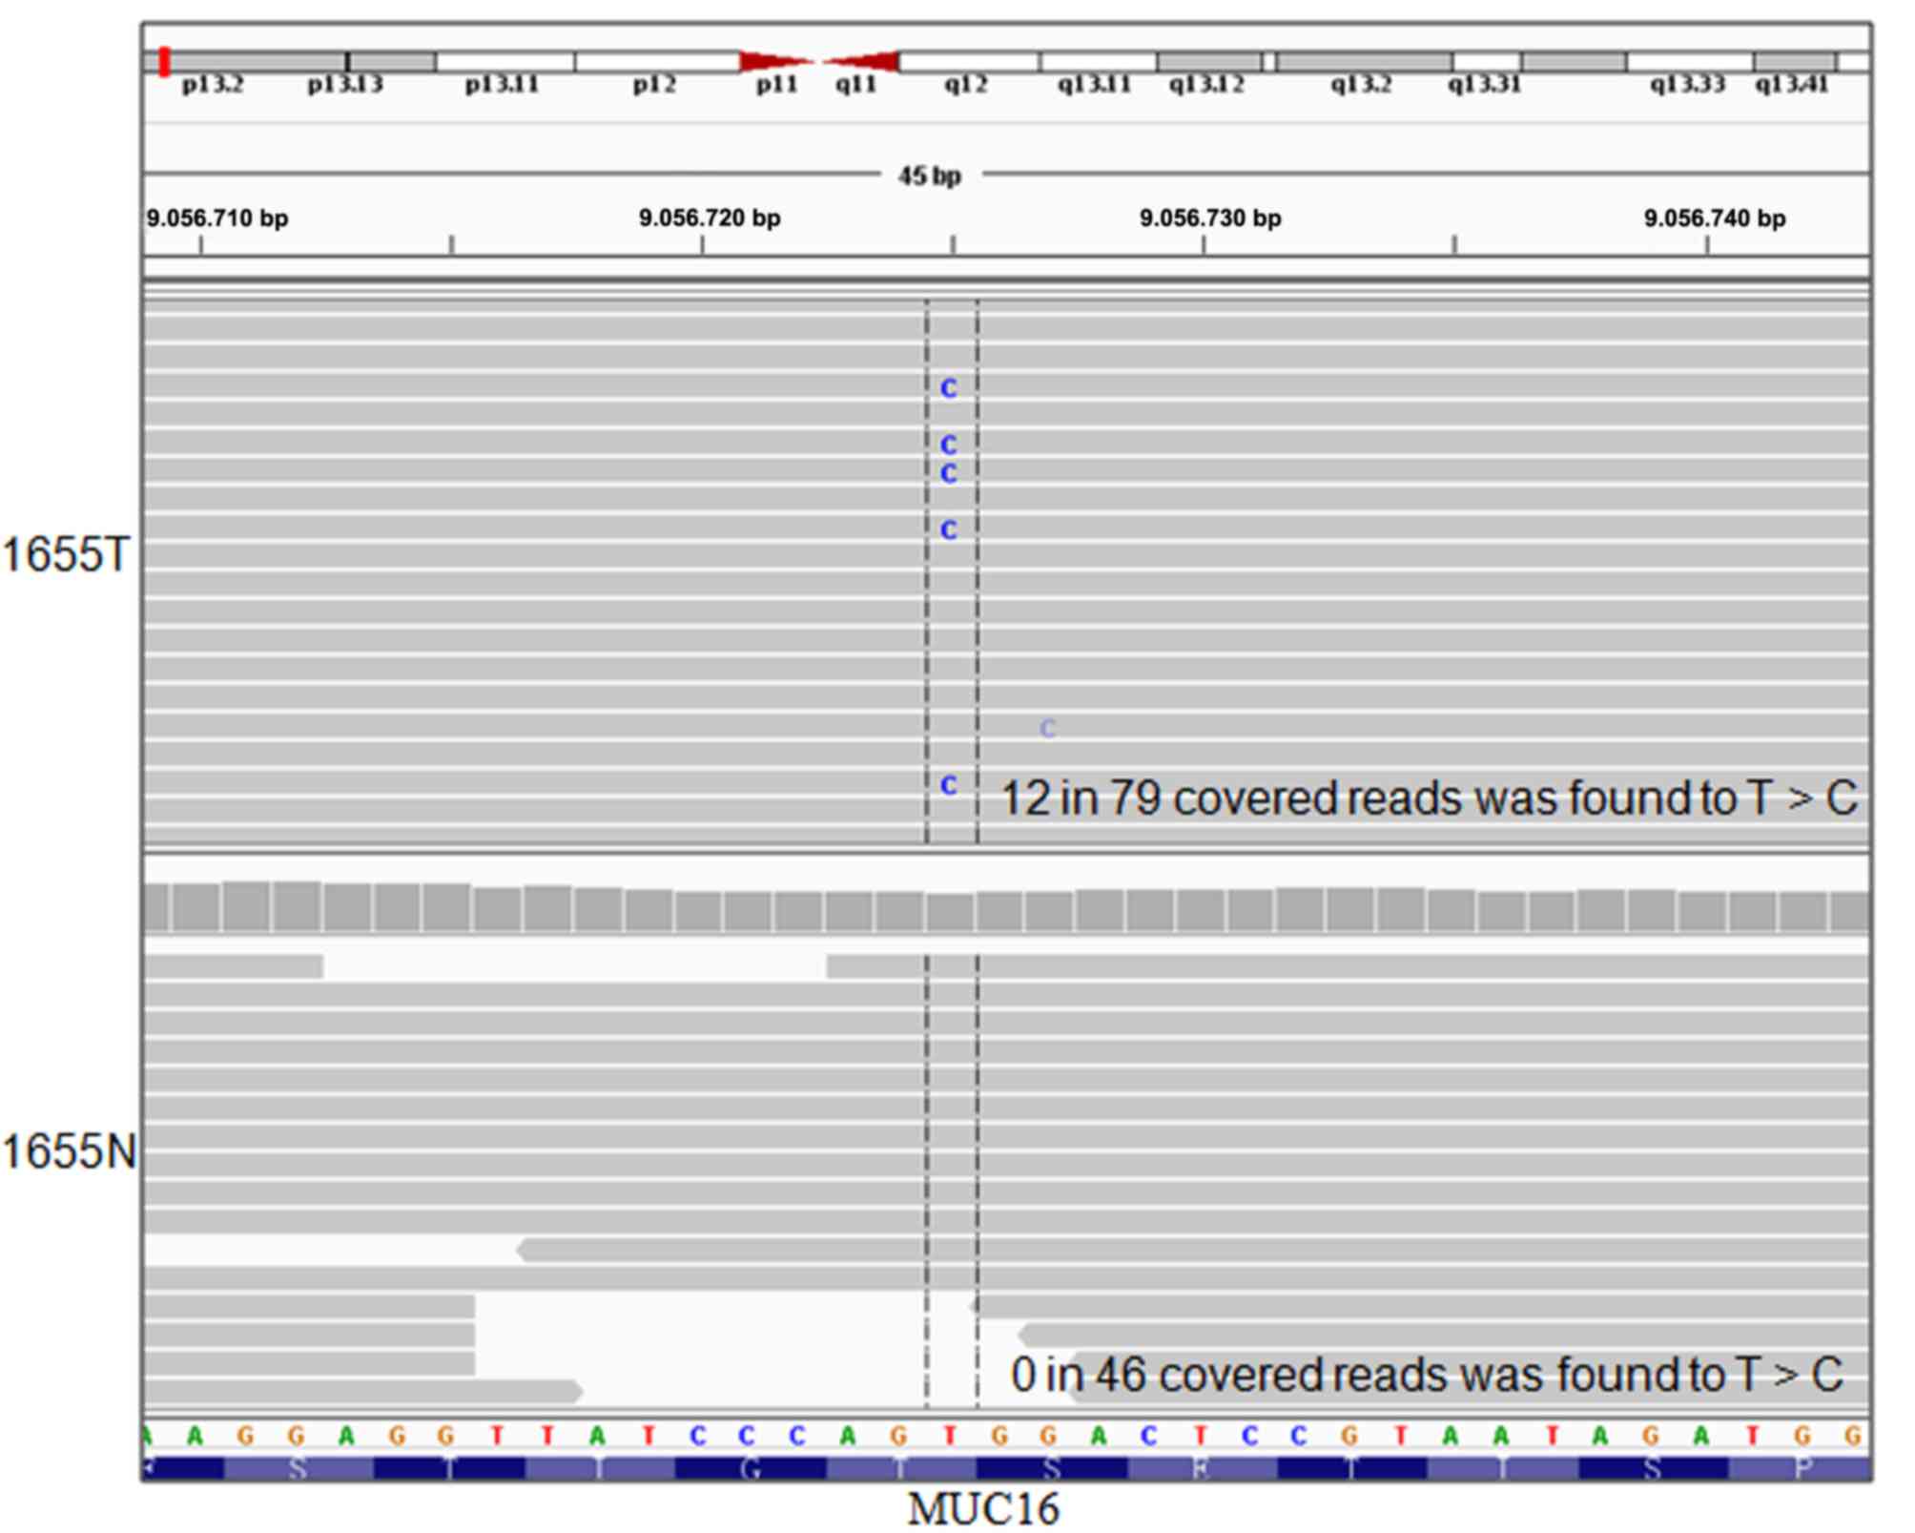The image size is (1915, 1533).
Task: Click the topmost blue C mismatch base
Action: click(948, 388)
